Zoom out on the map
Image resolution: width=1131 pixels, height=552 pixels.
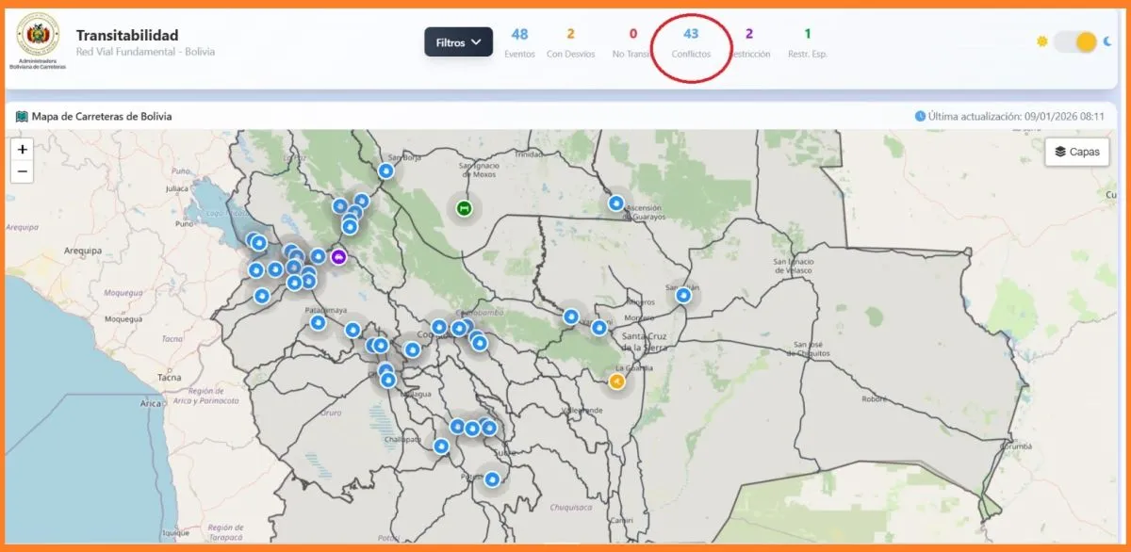(x=23, y=171)
